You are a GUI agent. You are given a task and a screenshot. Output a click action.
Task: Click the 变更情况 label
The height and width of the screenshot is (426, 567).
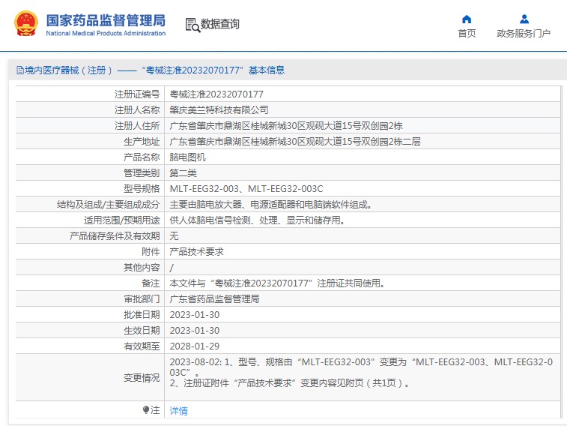tap(142, 378)
